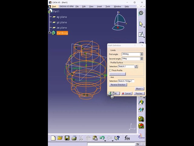Close the Shaft Definition dialog

[142, 45]
